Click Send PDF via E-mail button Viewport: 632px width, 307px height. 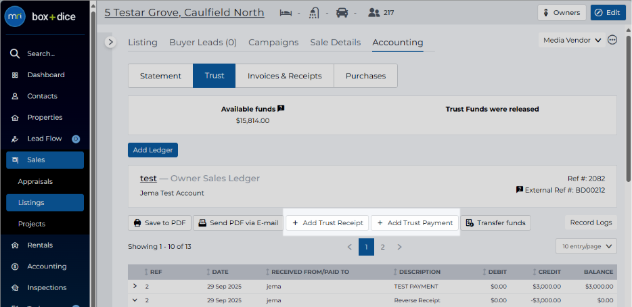[x=238, y=222]
